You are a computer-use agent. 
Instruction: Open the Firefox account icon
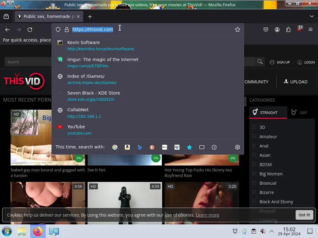[x=277, y=29]
